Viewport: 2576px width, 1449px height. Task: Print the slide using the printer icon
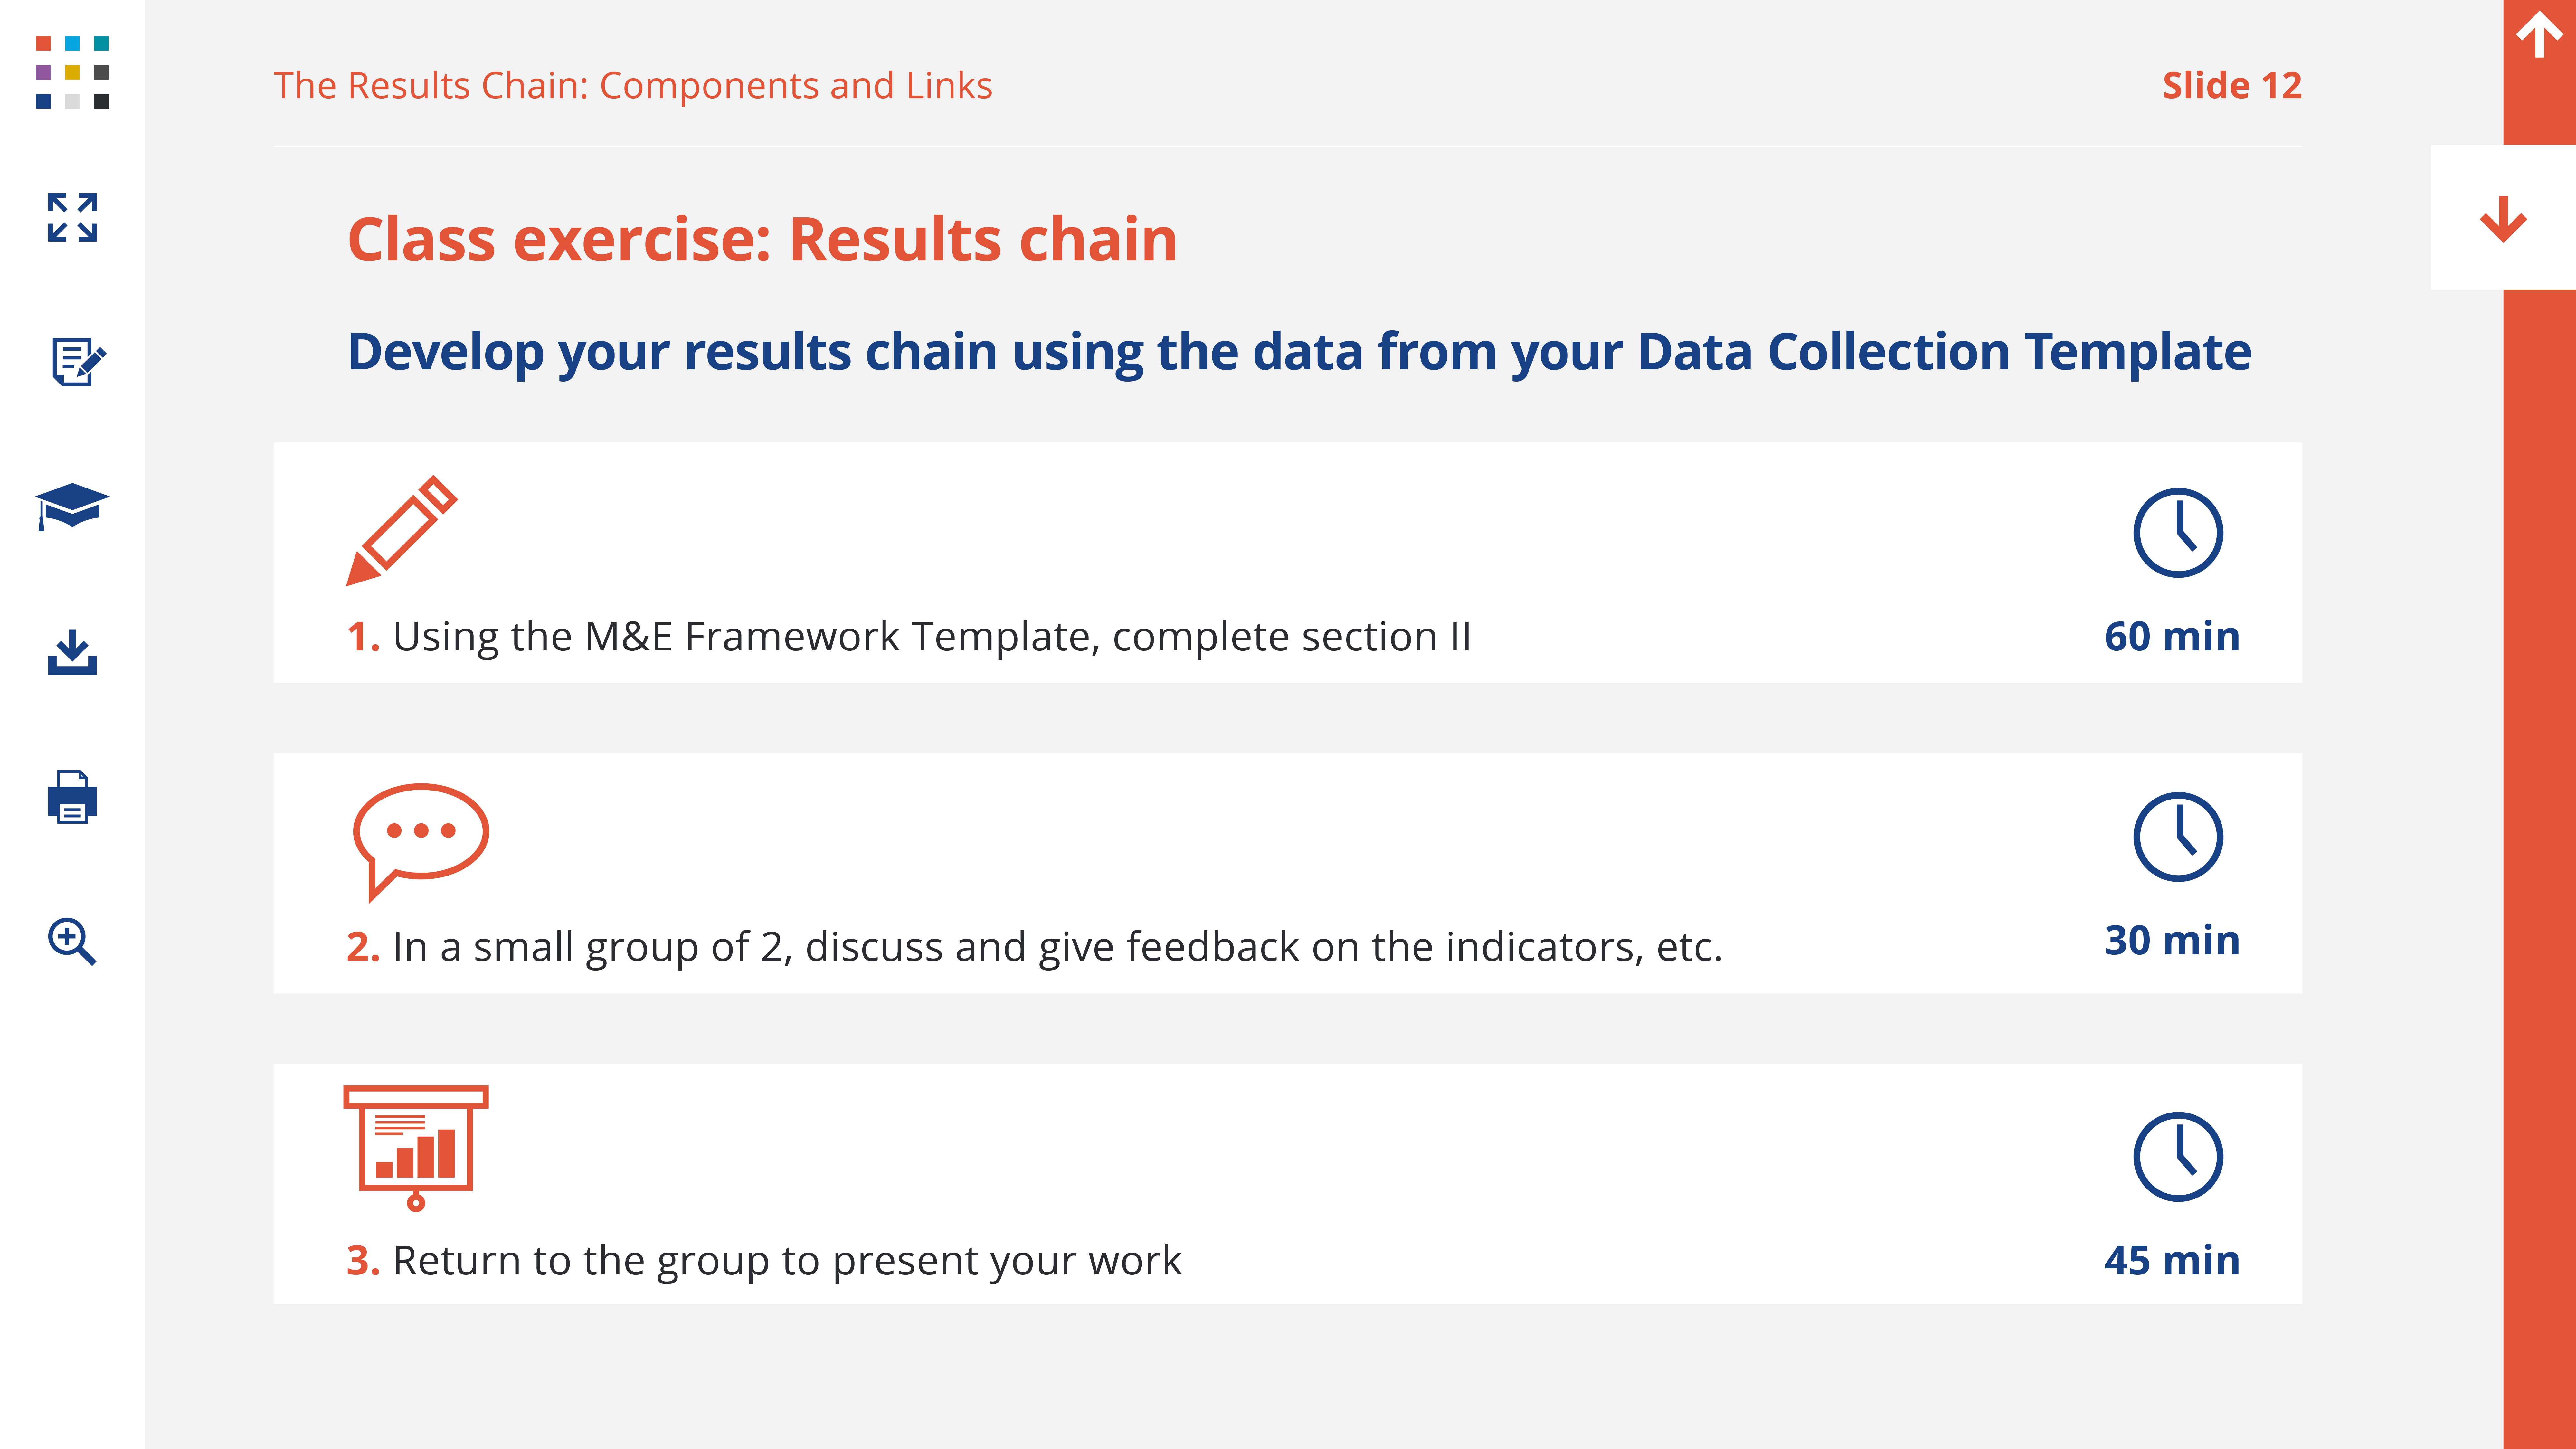72,797
